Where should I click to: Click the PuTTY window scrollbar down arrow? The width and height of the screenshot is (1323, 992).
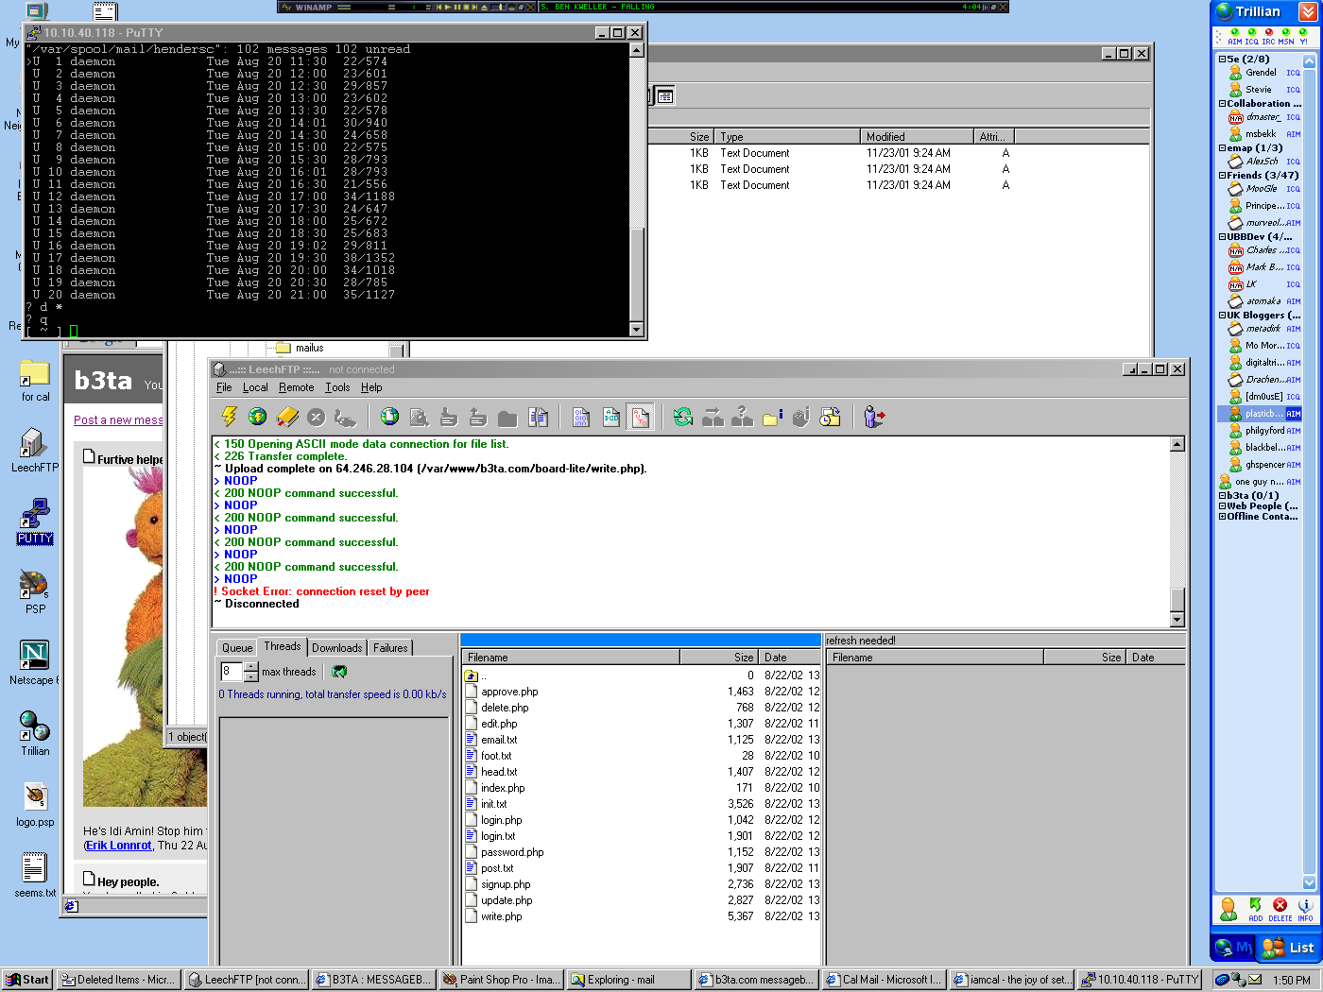(637, 330)
